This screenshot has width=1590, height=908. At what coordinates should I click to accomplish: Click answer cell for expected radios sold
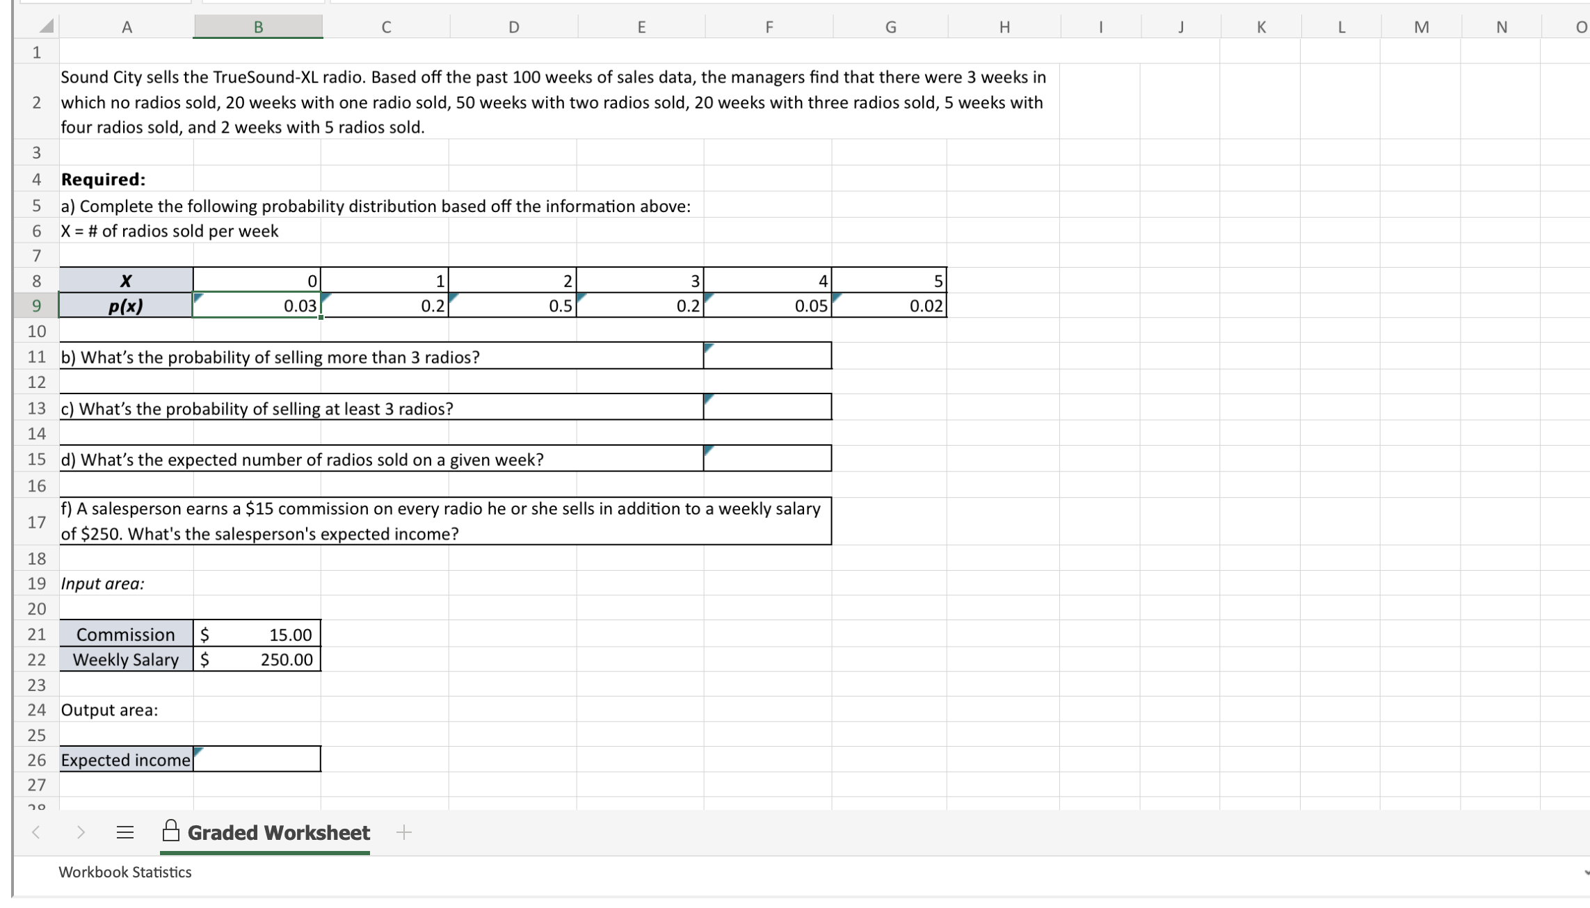[767, 459]
